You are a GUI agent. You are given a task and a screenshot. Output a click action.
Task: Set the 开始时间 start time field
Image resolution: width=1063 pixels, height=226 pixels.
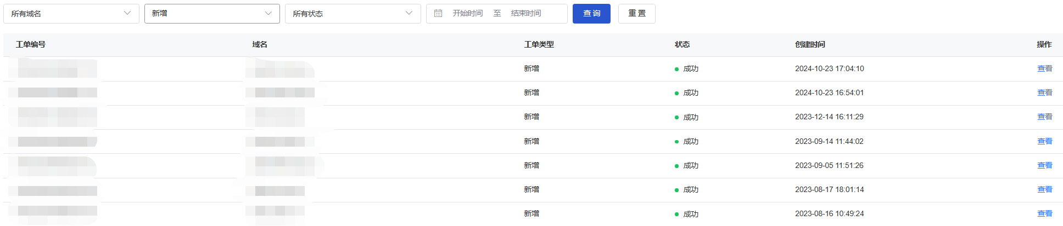[468, 14]
